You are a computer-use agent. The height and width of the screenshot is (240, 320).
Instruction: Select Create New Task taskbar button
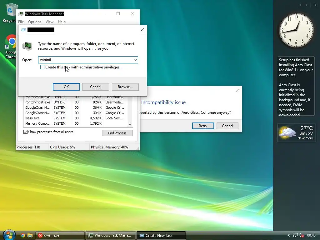click(x=161, y=235)
